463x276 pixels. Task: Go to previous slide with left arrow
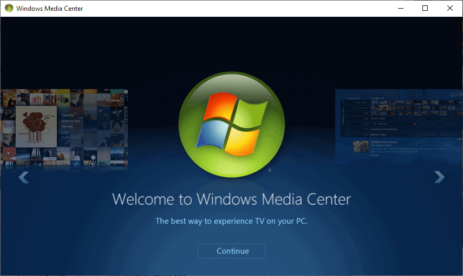click(24, 177)
